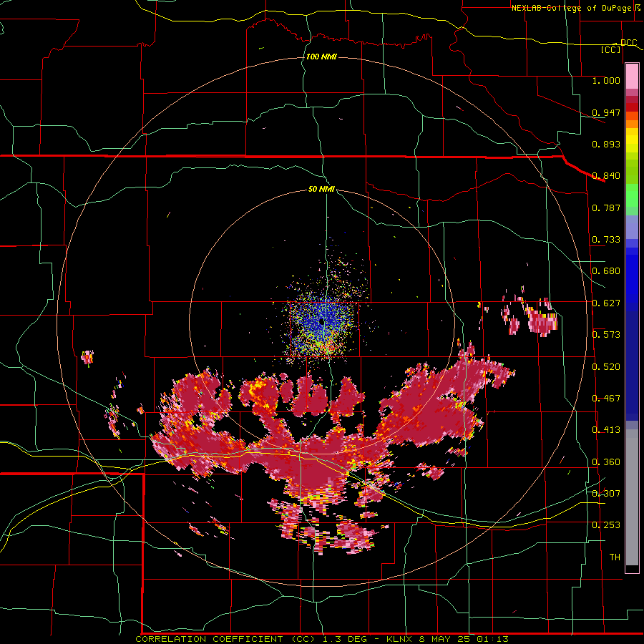Click the radar site center dot
Viewport: 644px width, 644px height.
(321, 321)
